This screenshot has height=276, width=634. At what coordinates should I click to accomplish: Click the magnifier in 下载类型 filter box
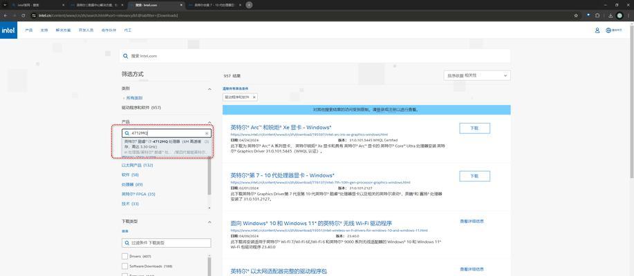coord(127,243)
